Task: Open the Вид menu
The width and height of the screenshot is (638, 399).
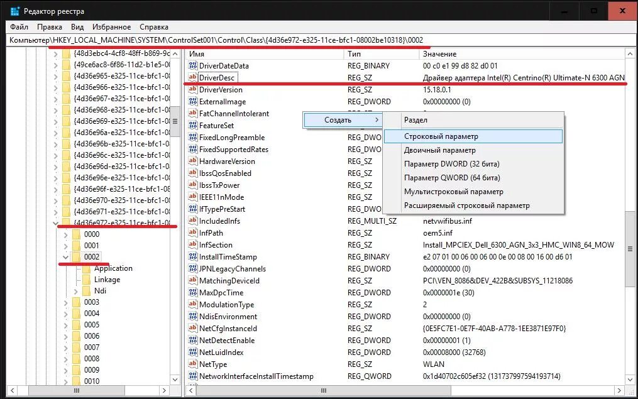Action: (77, 27)
